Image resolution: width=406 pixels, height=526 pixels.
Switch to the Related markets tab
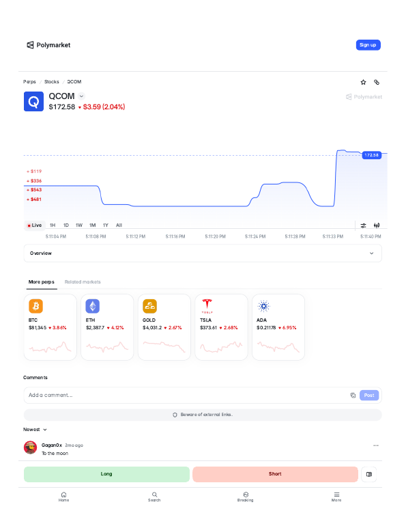click(x=83, y=281)
